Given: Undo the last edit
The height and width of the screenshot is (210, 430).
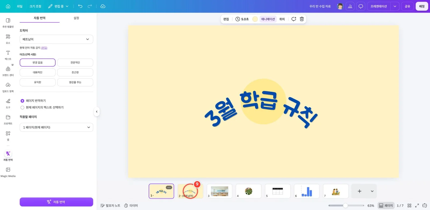Looking at the screenshot, I should (80, 6).
